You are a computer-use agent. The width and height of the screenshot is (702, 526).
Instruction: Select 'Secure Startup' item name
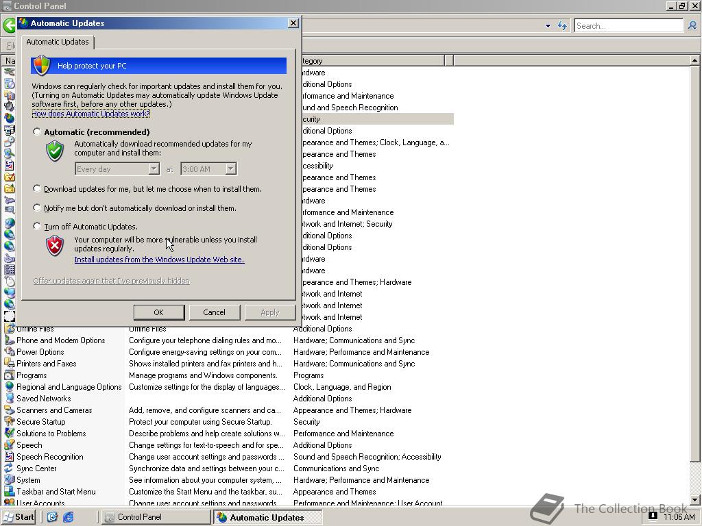(x=41, y=422)
